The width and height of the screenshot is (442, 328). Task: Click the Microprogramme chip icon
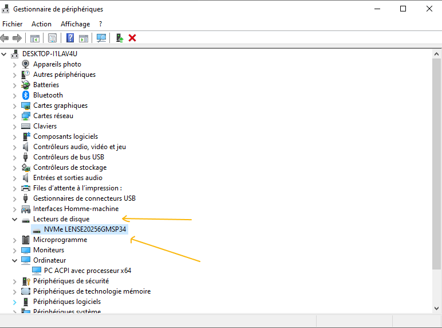[26, 240]
